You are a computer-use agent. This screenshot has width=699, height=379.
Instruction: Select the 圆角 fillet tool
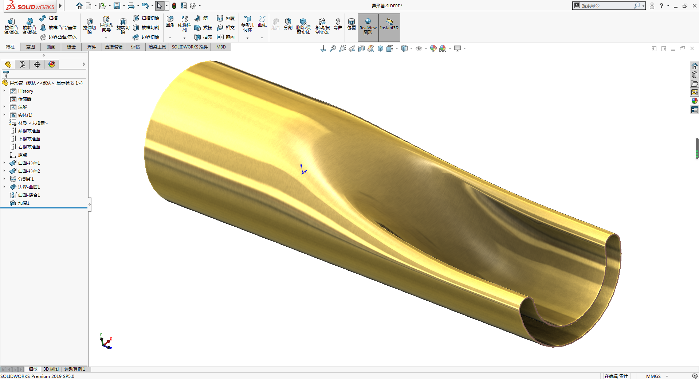(170, 22)
